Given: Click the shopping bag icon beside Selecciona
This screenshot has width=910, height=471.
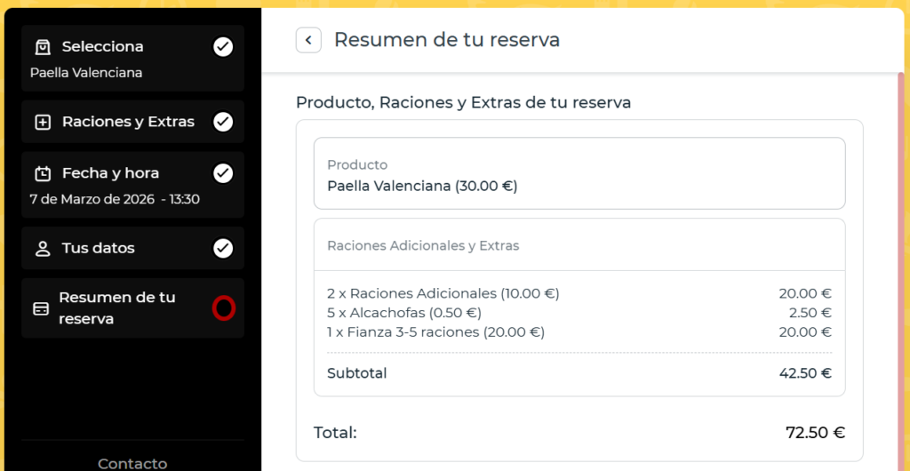Looking at the screenshot, I should click(x=43, y=47).
